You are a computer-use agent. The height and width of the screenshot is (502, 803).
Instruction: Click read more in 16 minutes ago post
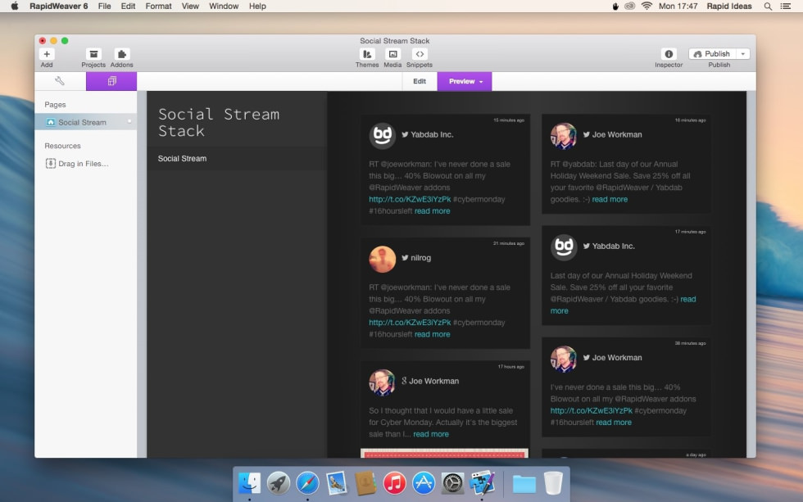tap(610, 199)
